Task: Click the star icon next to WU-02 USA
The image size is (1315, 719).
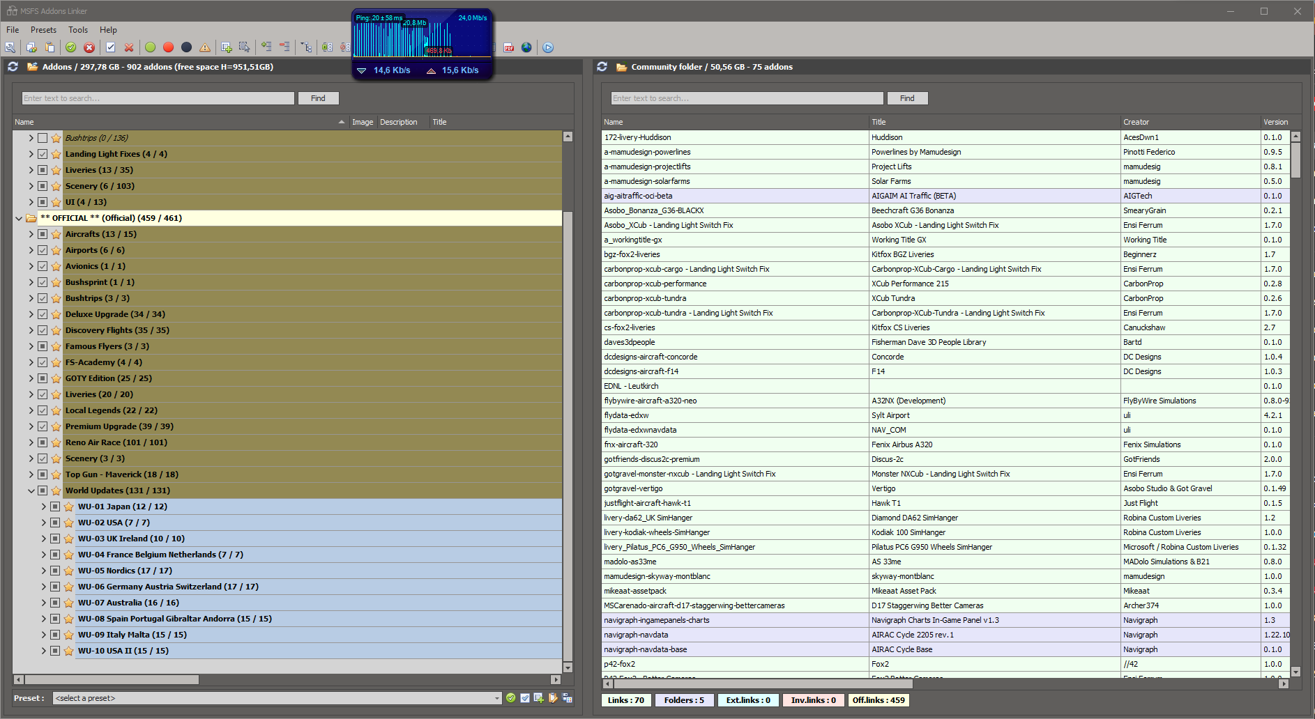Action: 68,523
